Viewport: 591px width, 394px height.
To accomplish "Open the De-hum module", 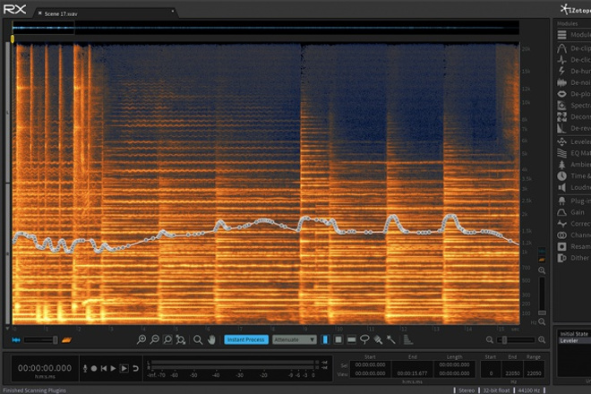I will pyautogui.click(x=574, y=71).
